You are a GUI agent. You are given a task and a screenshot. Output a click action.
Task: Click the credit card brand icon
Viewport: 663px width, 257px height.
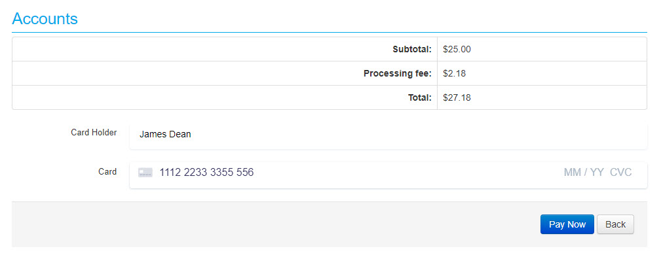tap(145, 173)
